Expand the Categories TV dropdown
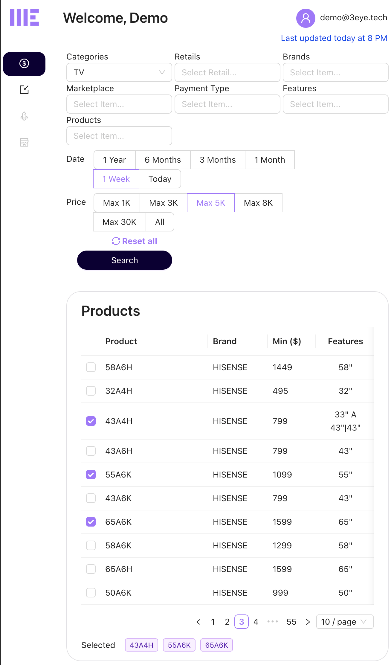 click(119, 72)
